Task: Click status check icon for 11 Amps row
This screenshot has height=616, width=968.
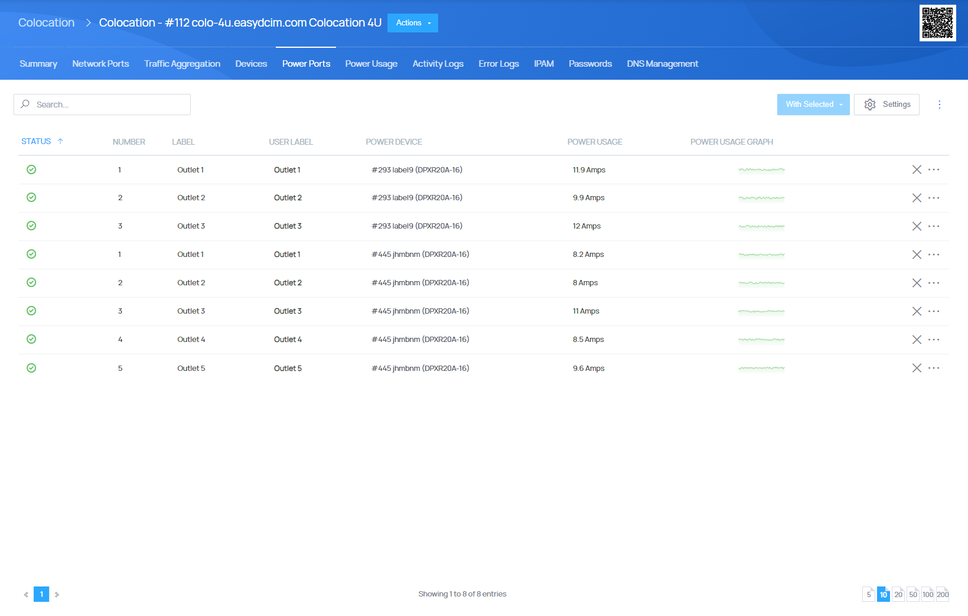Action: click(31, 311)
